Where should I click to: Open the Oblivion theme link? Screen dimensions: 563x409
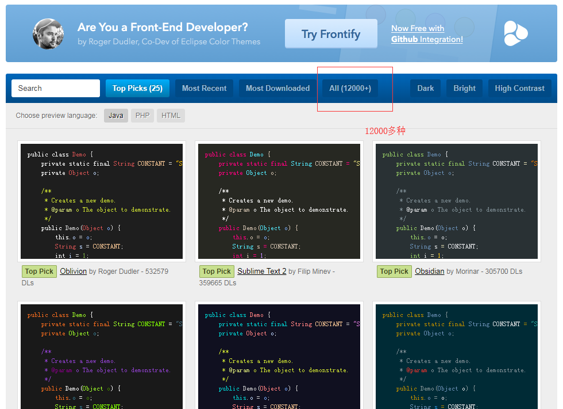[74, 272]
